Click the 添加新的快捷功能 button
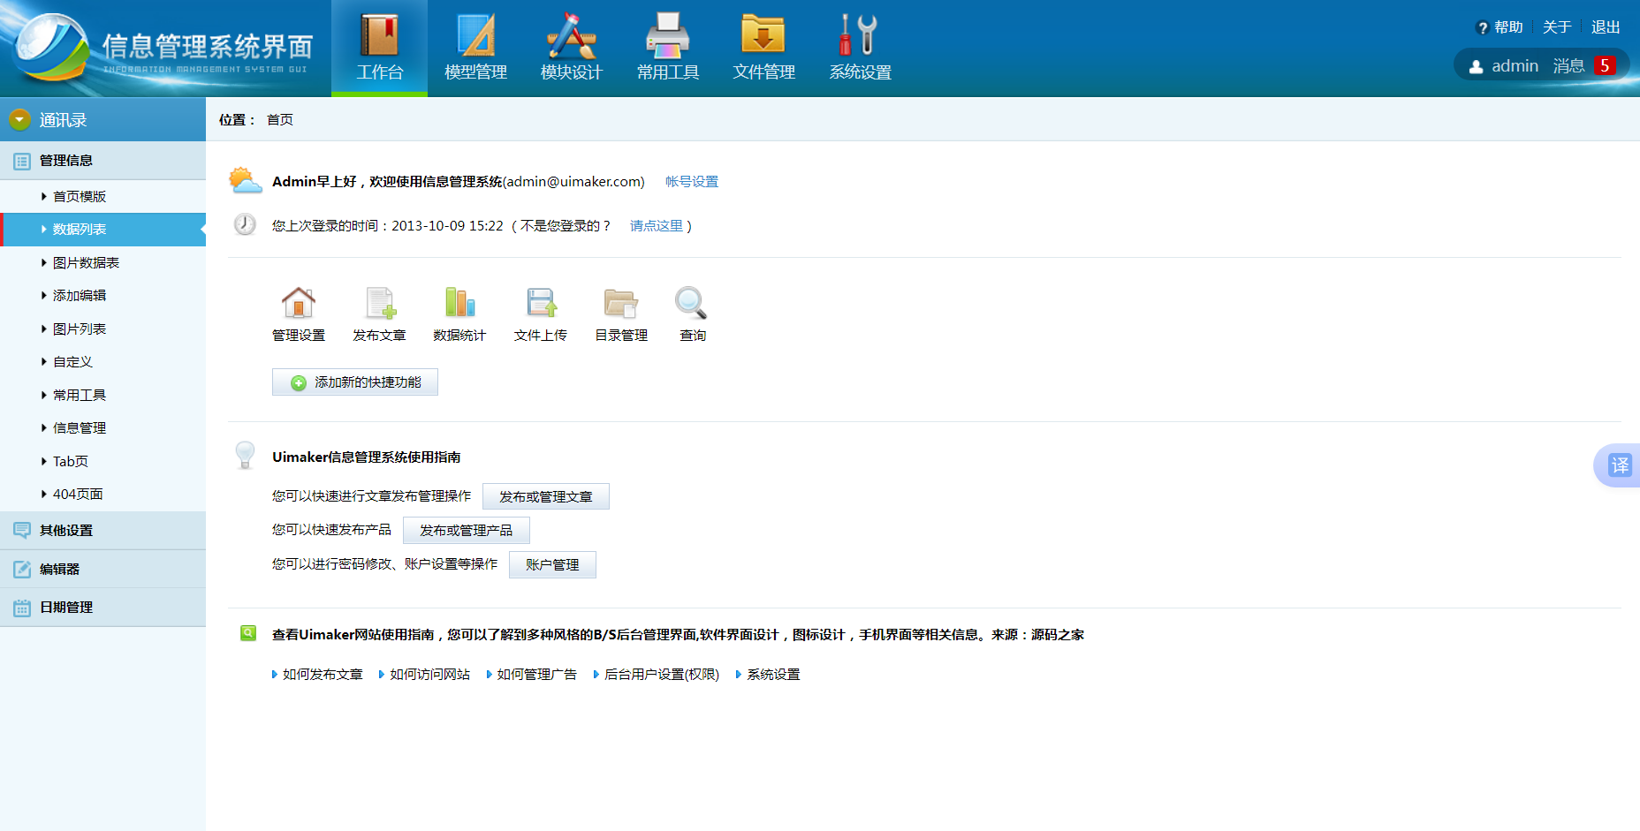The width and height of the screenshot is (1640, 831). [x=355, y=382]
